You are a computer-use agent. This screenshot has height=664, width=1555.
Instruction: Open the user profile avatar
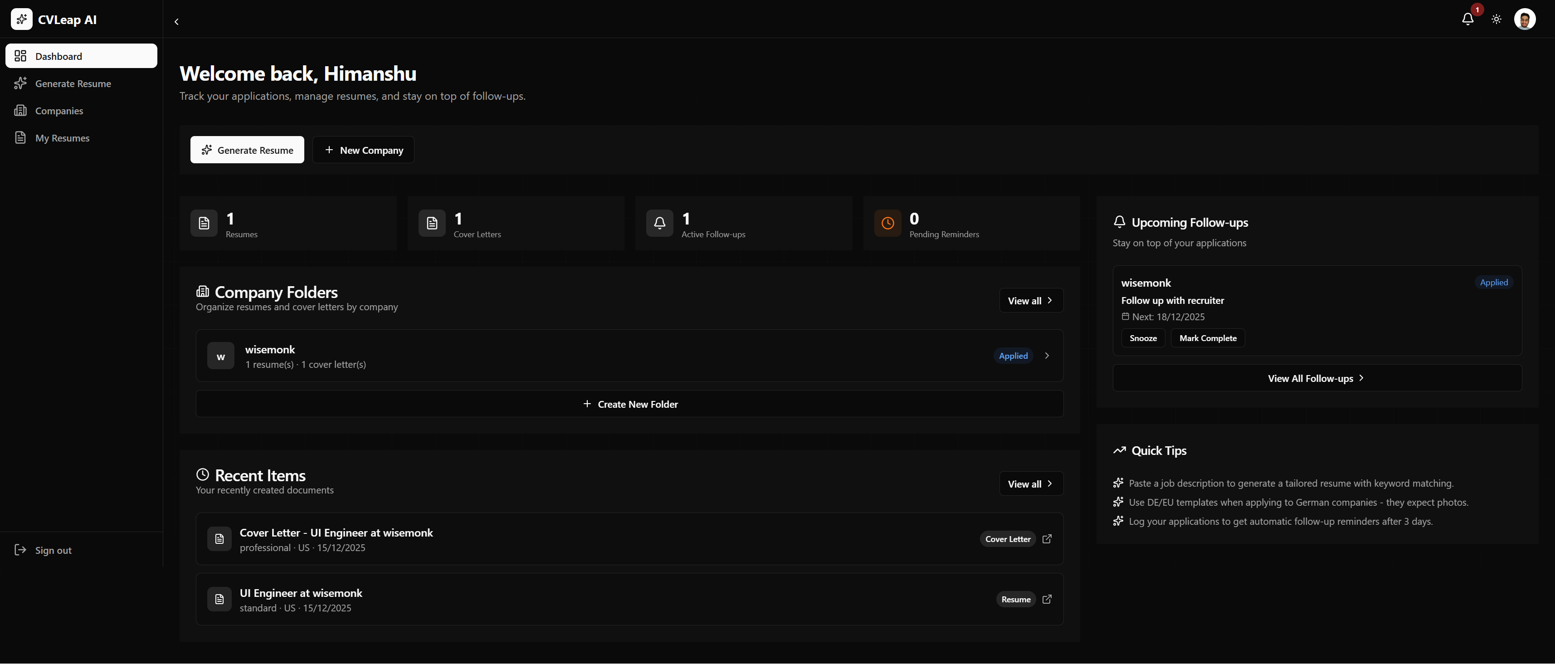[x=1525, y=20]
